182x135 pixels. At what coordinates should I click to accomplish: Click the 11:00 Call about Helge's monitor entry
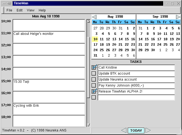click(49, 37)
